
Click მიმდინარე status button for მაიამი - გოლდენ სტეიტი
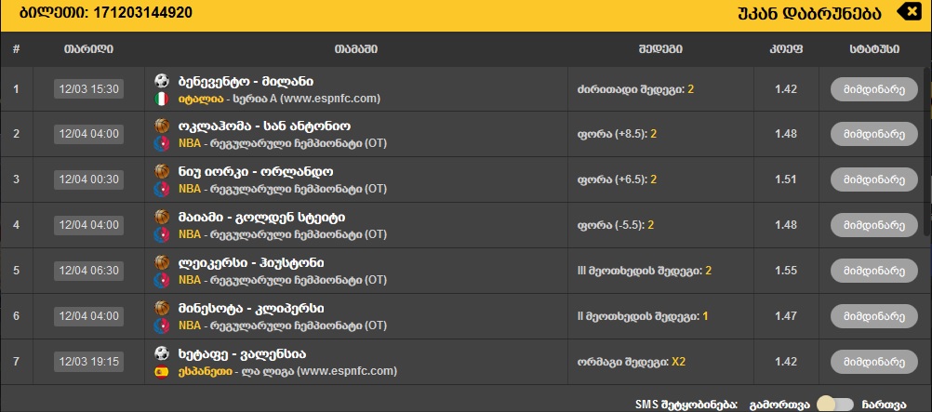[x=874, y=225]
